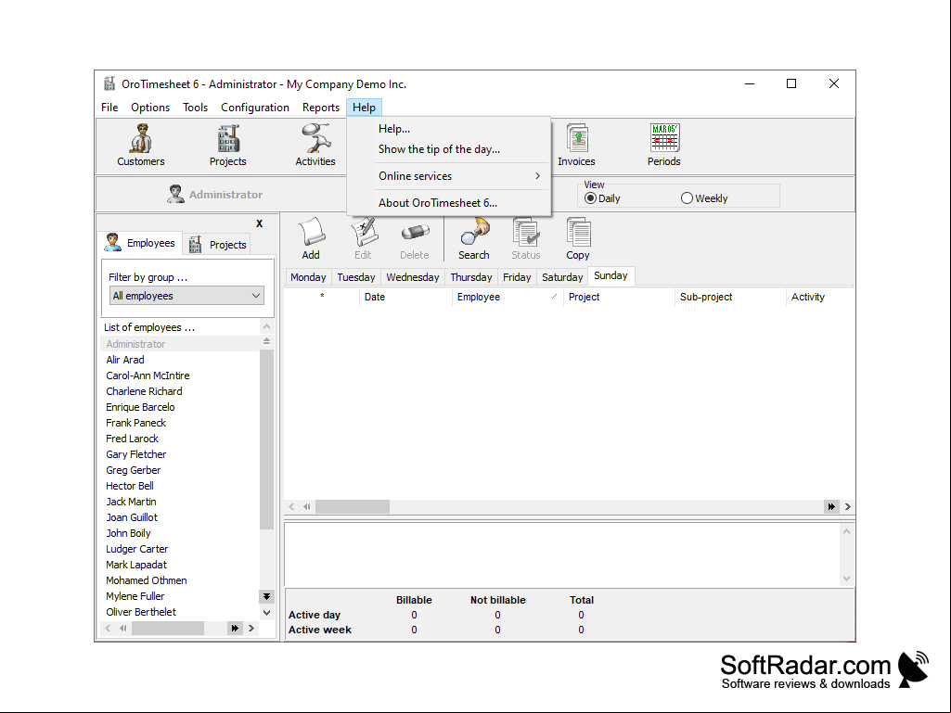This screenshot has width=951, height=713.
Task: Click the Add timesheet entry icon
Action: 311,239
